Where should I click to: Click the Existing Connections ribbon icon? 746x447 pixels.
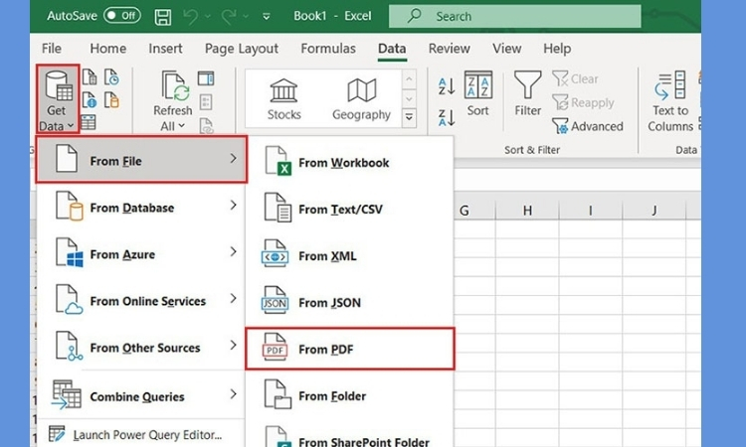click(111, 100)
